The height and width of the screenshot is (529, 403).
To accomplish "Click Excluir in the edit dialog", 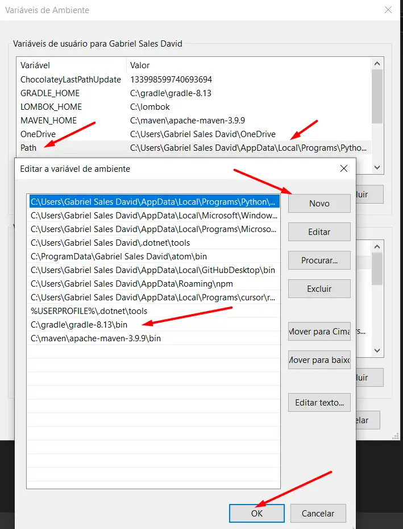I will [x=319, y=289].
